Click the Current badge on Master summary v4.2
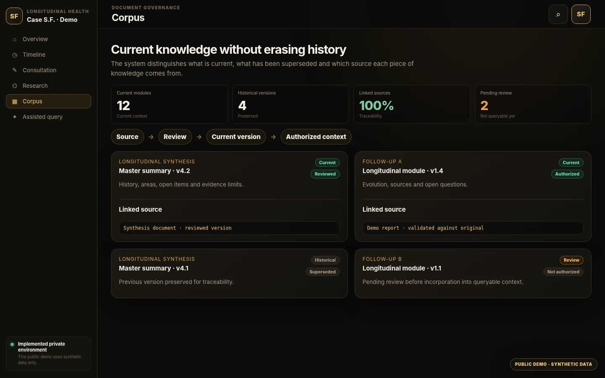Image resolution: width=605 pixels, height=378 pixels. [327, 163]
